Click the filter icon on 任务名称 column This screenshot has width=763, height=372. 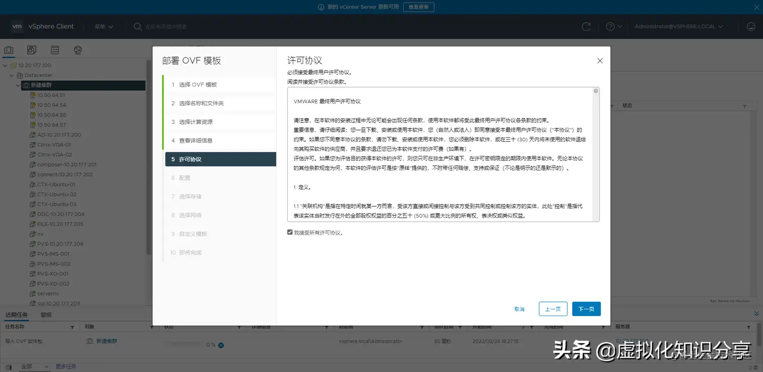[72, 327]
